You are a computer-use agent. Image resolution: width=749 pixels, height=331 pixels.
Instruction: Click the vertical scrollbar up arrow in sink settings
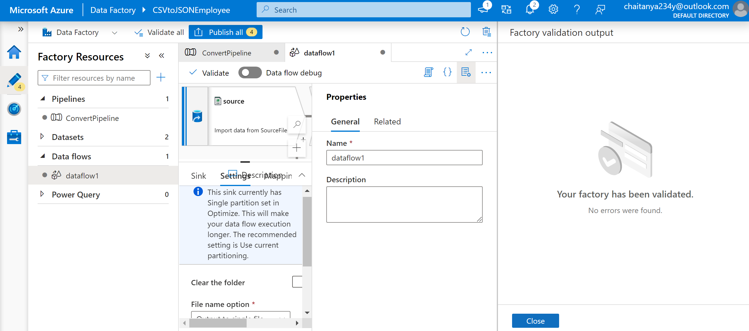[x=307, y=191]
